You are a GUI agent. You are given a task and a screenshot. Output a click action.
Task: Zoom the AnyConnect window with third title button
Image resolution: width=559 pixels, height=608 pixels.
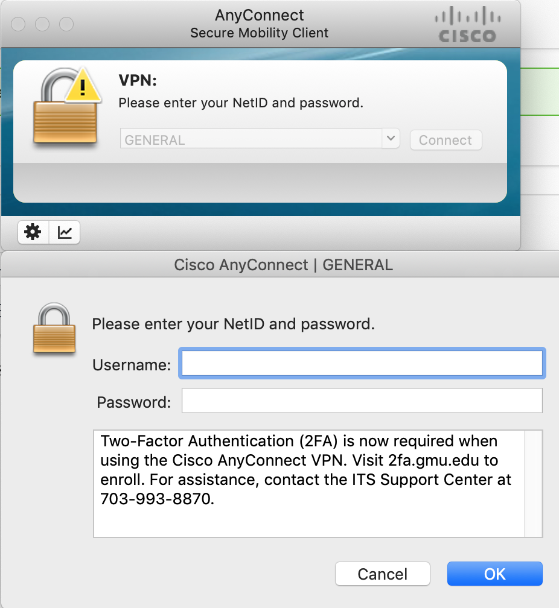(66, 24)
